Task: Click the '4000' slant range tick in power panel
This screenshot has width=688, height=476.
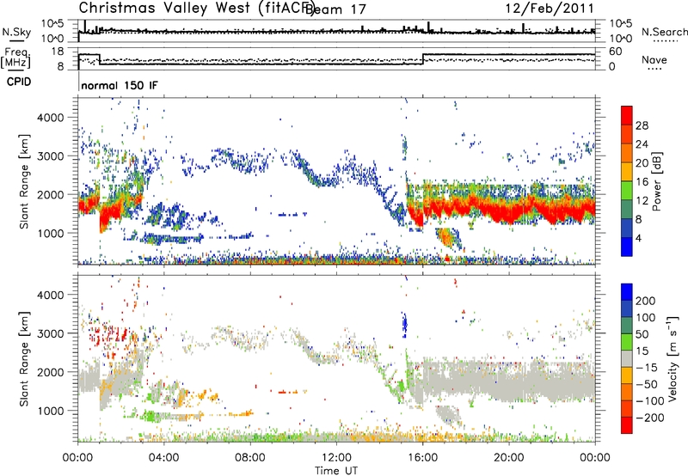Action: 50,118
